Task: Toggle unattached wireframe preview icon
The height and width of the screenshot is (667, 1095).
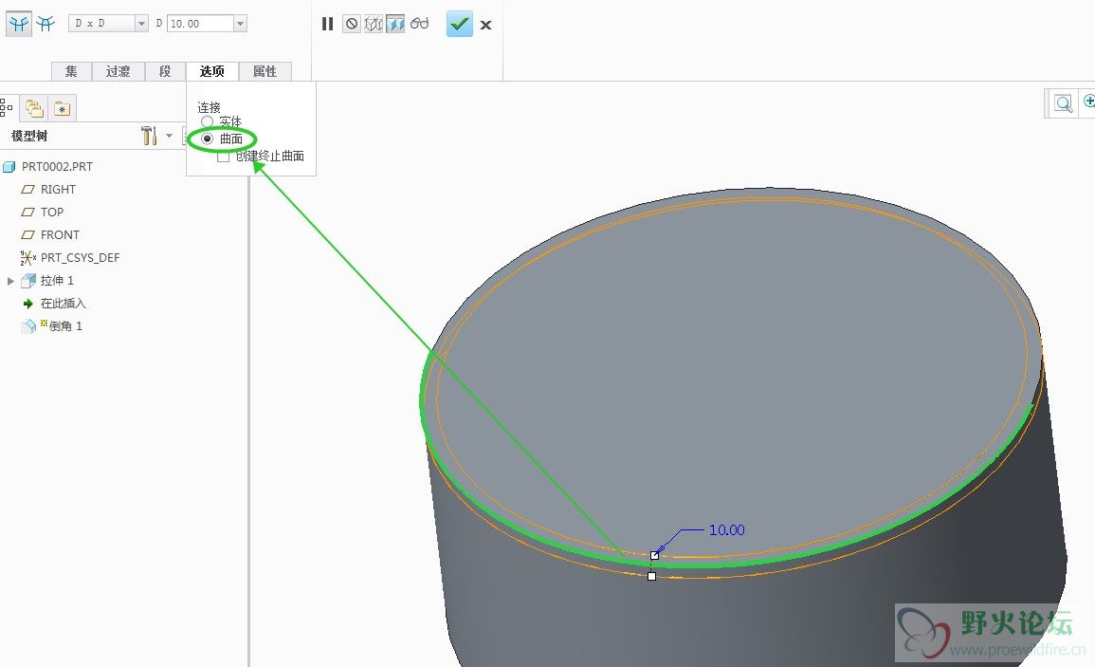Action: coord(374,24)
